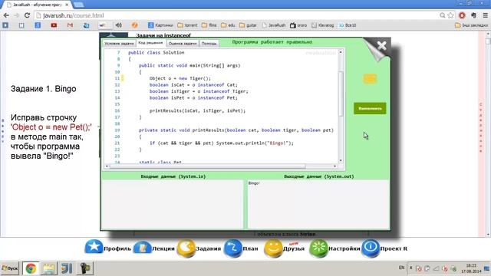Open the Klavarog bookmark

(323, 25)
